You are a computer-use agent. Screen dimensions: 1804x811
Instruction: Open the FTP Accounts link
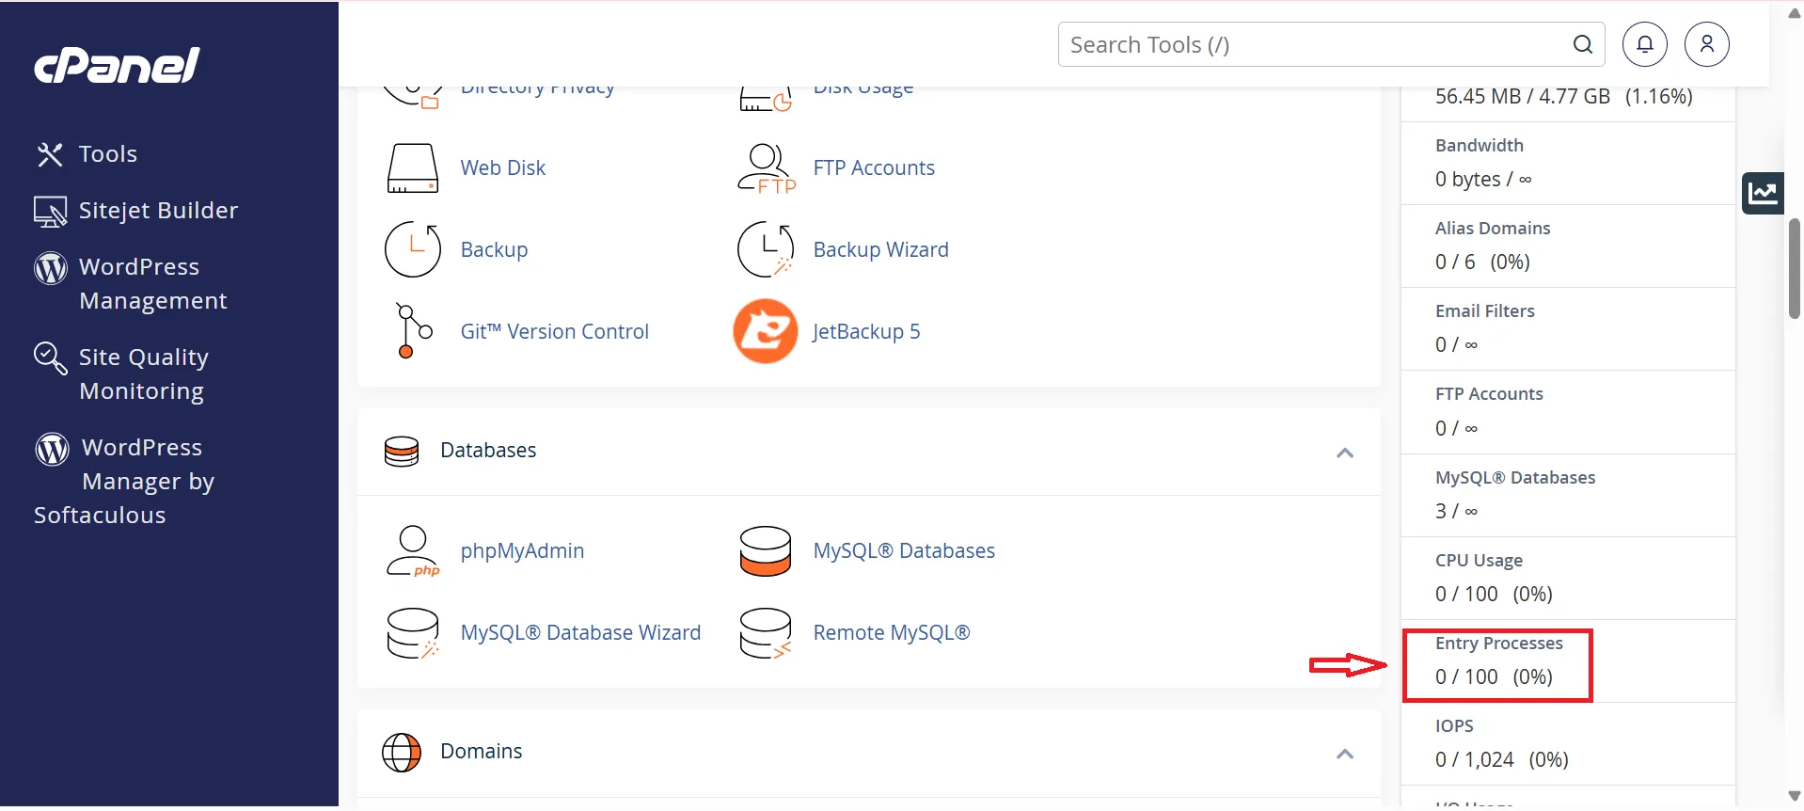tap(873, 168)
